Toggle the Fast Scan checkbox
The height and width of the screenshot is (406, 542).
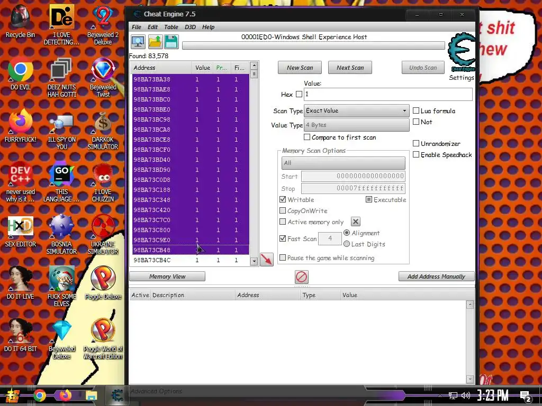pyautogui.click(x=283, y=238)
